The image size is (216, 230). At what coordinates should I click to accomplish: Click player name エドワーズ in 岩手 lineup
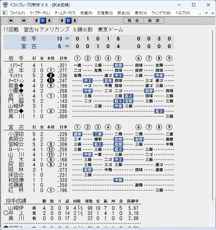(16, 65)
